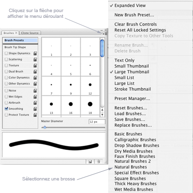
Task: Click the lock icon beside Scattering
Action: point(35,59)
